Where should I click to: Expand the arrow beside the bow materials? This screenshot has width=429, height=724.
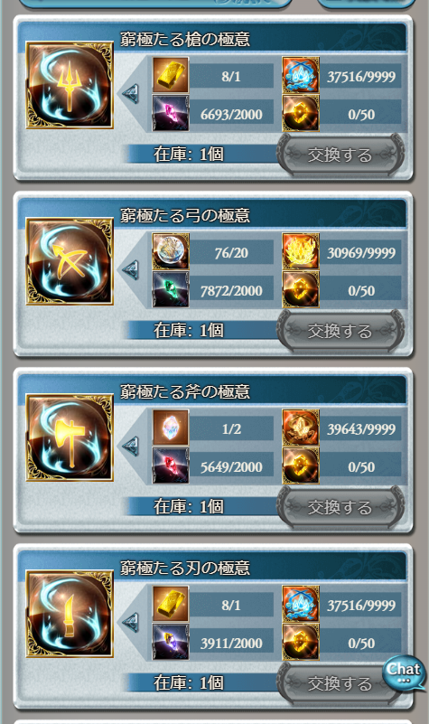tap(131, 270)
